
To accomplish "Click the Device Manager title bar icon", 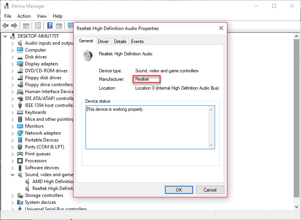I will pyautogui.click(x=6, y=6).
